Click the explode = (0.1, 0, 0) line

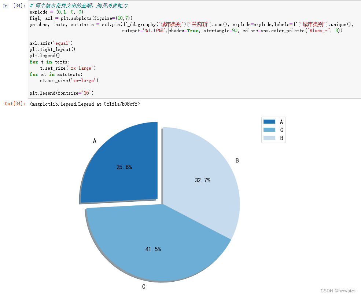[x=56, y=12]
